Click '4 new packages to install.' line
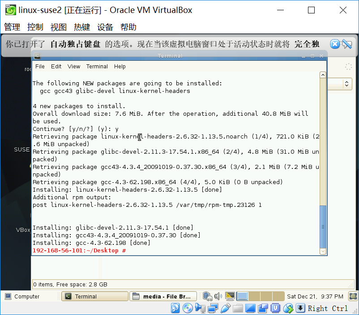 (79, 106)
